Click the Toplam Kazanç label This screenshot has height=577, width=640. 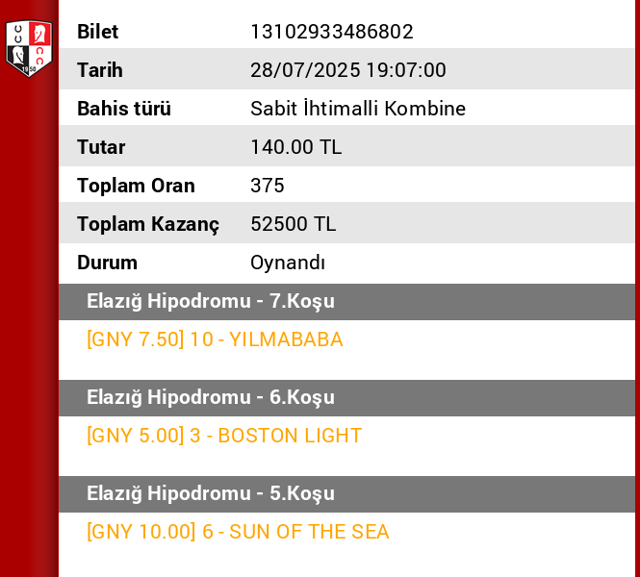(x=148, y=224)
